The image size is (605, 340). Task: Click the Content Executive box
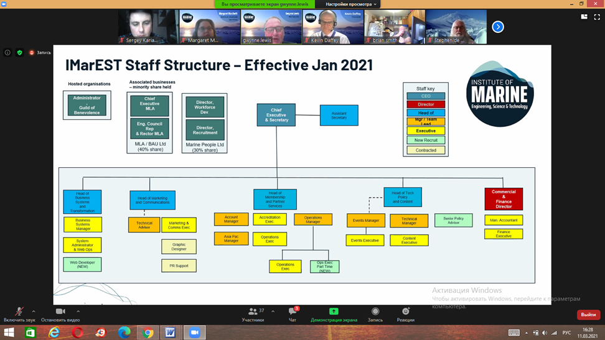tap(409, 240)
